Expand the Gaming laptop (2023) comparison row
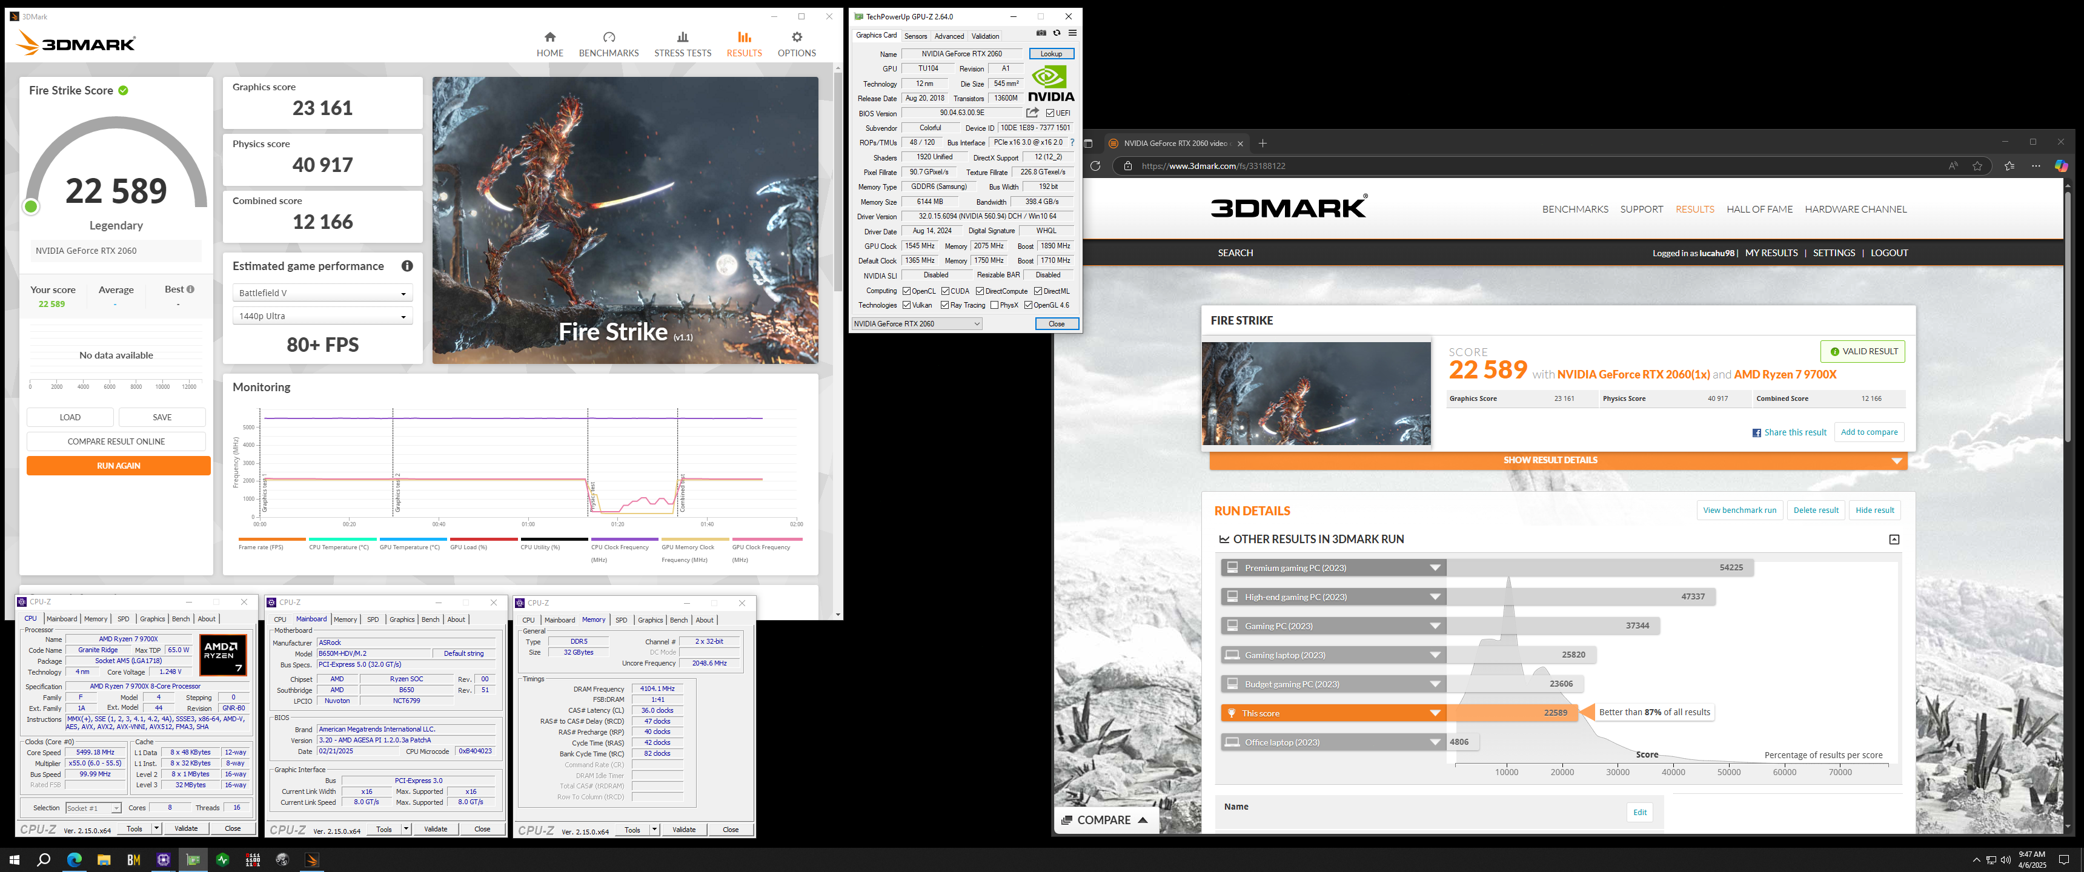Screen dimensions: 2084x872 (1332, 655)
